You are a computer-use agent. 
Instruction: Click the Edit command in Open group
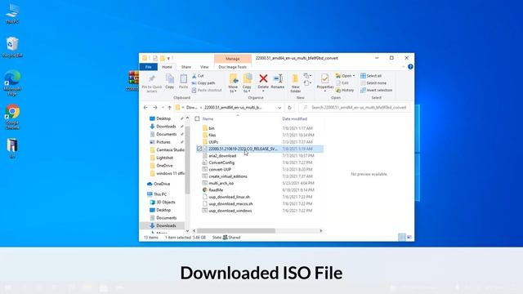[x=342, y=83]
